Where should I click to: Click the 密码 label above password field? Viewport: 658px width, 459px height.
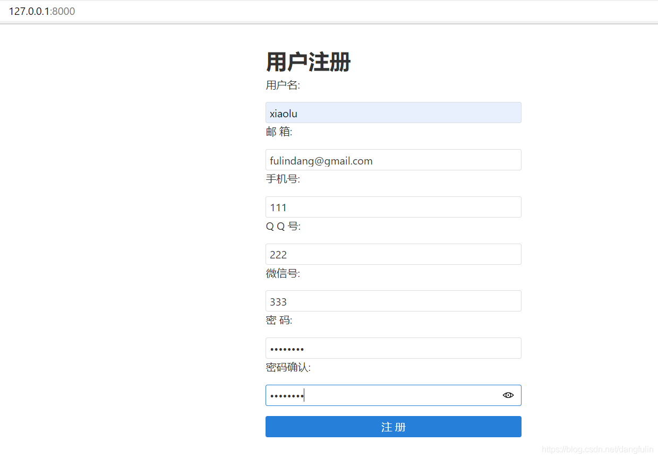click(x=279, y=321)
